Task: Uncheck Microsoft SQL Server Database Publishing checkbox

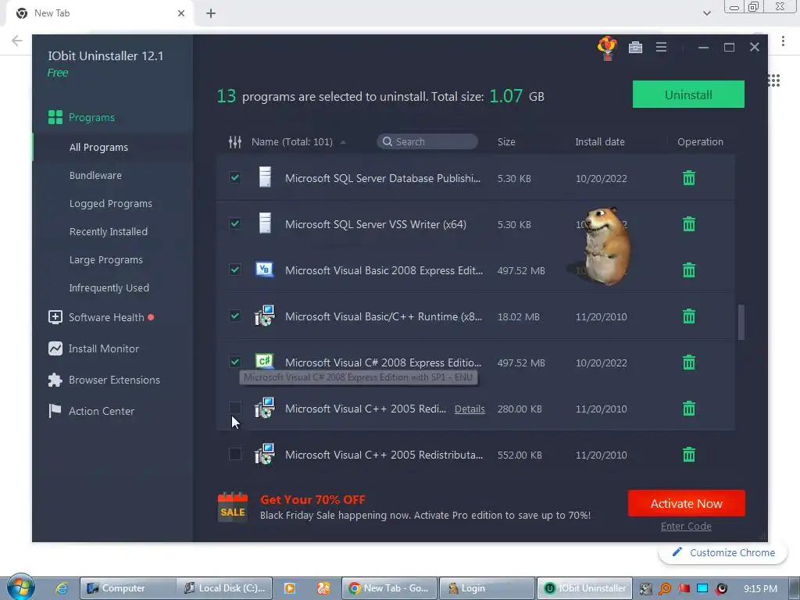Action: [x=234, y=177]
